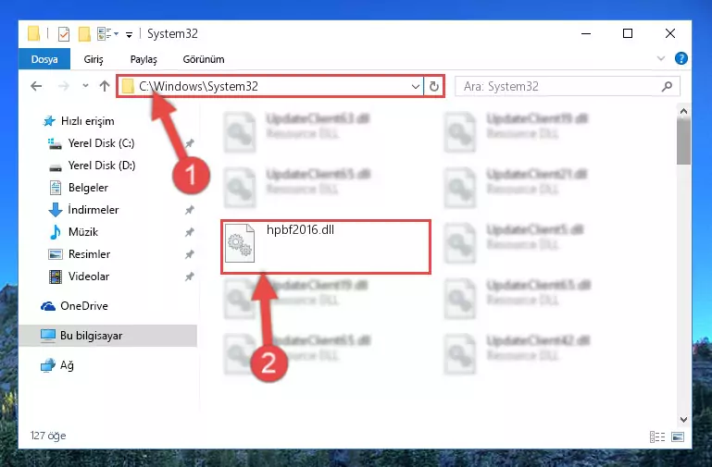This screenshot has width=712, height=467.
Task: Open Videolar folder in sidebar
Action: point(89,277)
